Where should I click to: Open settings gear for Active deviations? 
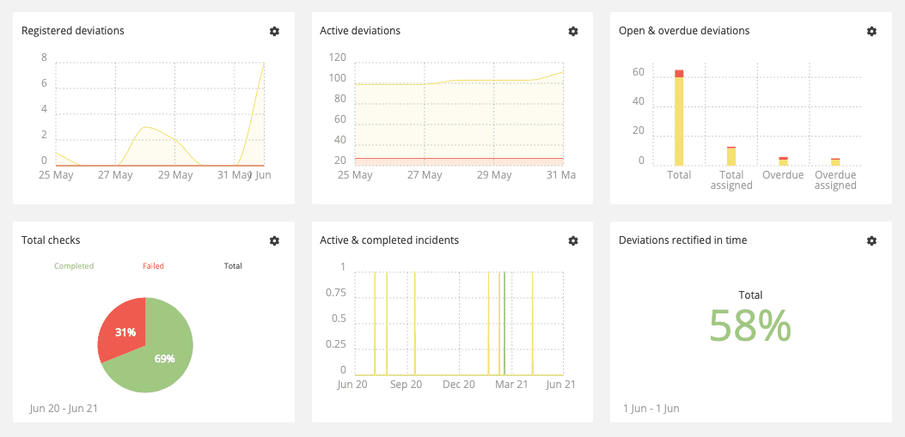(573, 31)
